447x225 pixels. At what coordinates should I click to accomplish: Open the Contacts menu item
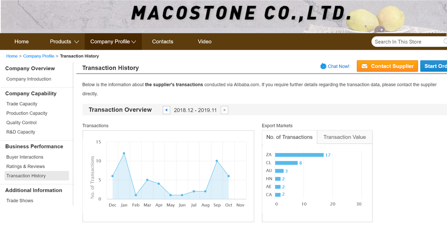[x=163, y=42]
